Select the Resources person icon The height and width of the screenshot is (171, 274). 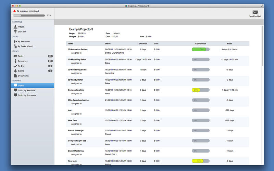[x=15, y=61]
